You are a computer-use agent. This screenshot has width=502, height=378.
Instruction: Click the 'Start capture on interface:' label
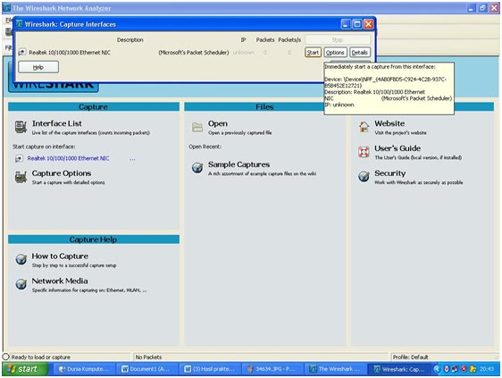44,147
